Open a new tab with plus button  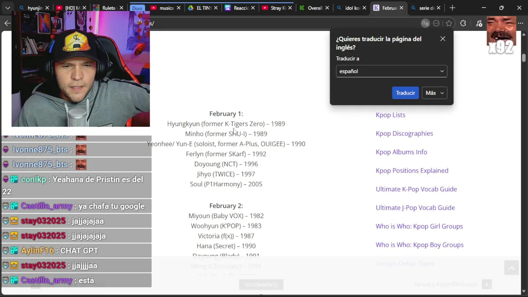coord(452,8)
